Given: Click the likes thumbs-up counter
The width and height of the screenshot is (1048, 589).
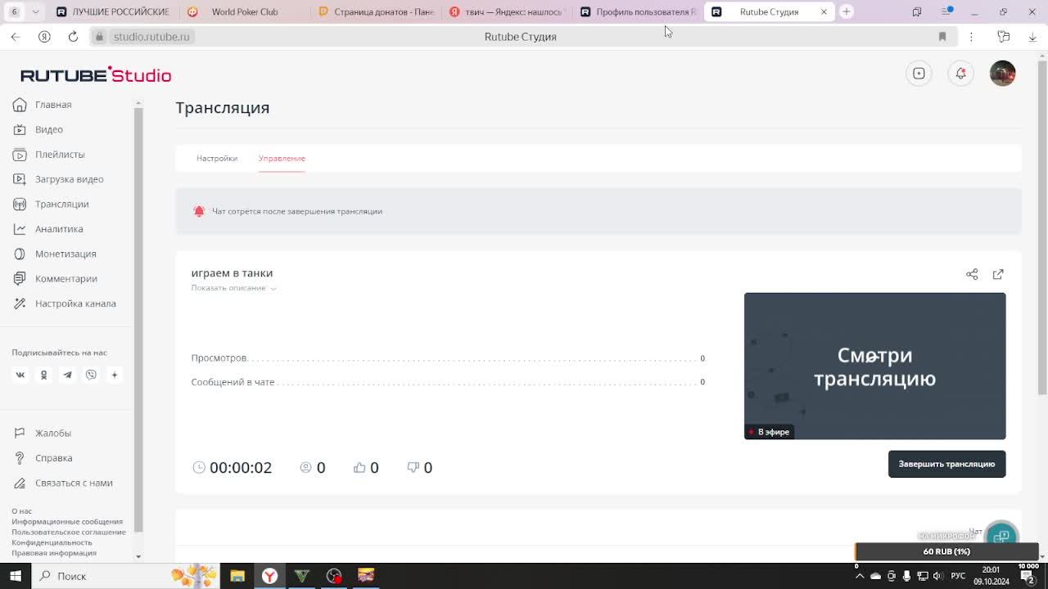Looking at the screenshot, I should [x=366, y=467].
